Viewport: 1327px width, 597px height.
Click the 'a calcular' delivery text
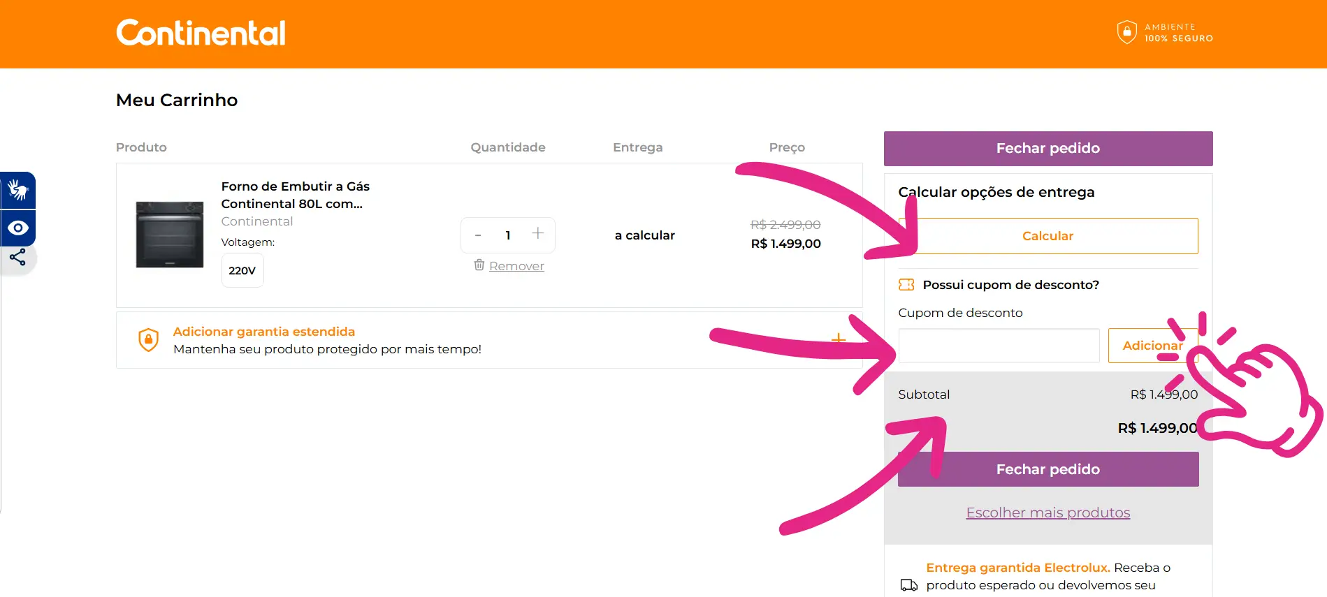click(x=645, y=235)
